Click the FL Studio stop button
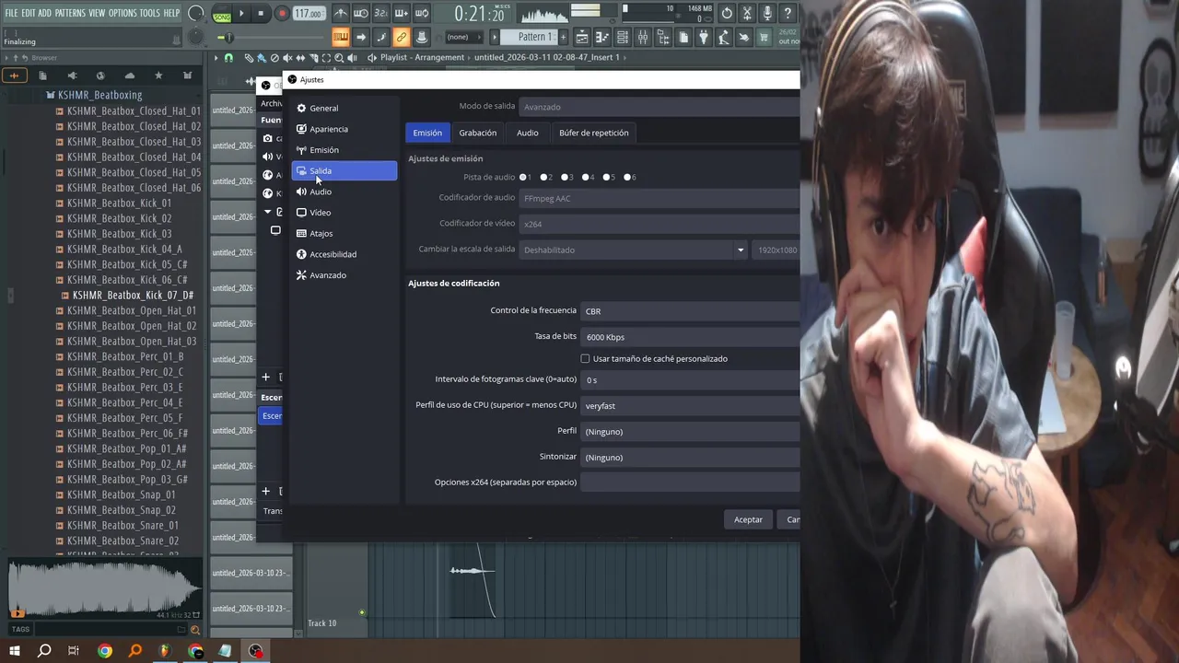This screenshot has height=663, width=1179. (x=261, y=14)
